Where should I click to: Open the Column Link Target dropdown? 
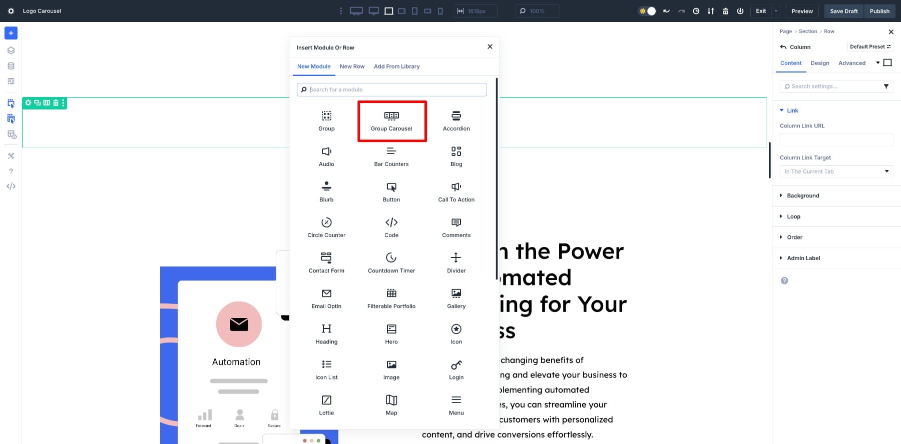point(836,171)
